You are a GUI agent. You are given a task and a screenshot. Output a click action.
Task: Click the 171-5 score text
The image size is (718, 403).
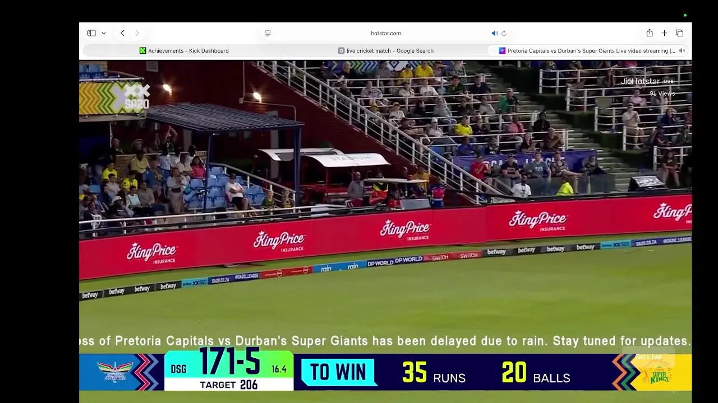[x=229, y=362]
